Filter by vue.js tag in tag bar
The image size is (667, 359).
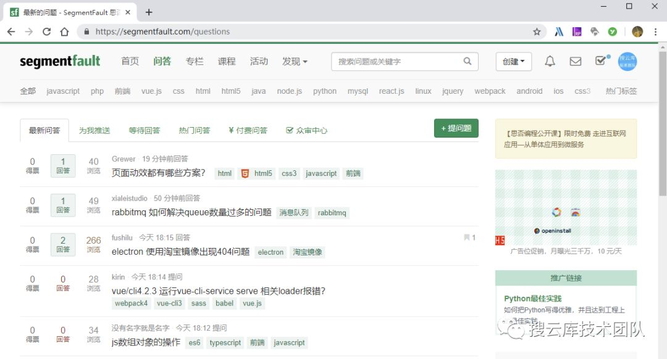151,91
